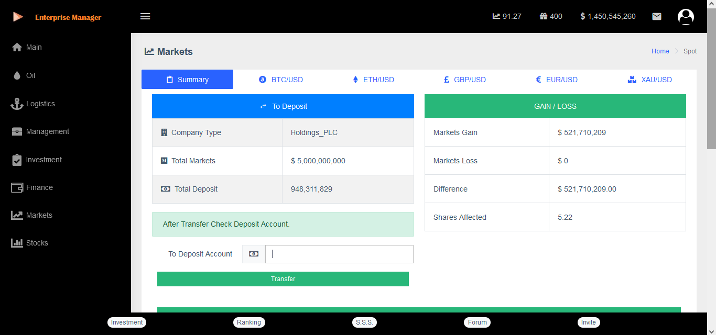
Task: Click the hamburger menu icon
Action: pyautogui.click(x=145, y=16)
